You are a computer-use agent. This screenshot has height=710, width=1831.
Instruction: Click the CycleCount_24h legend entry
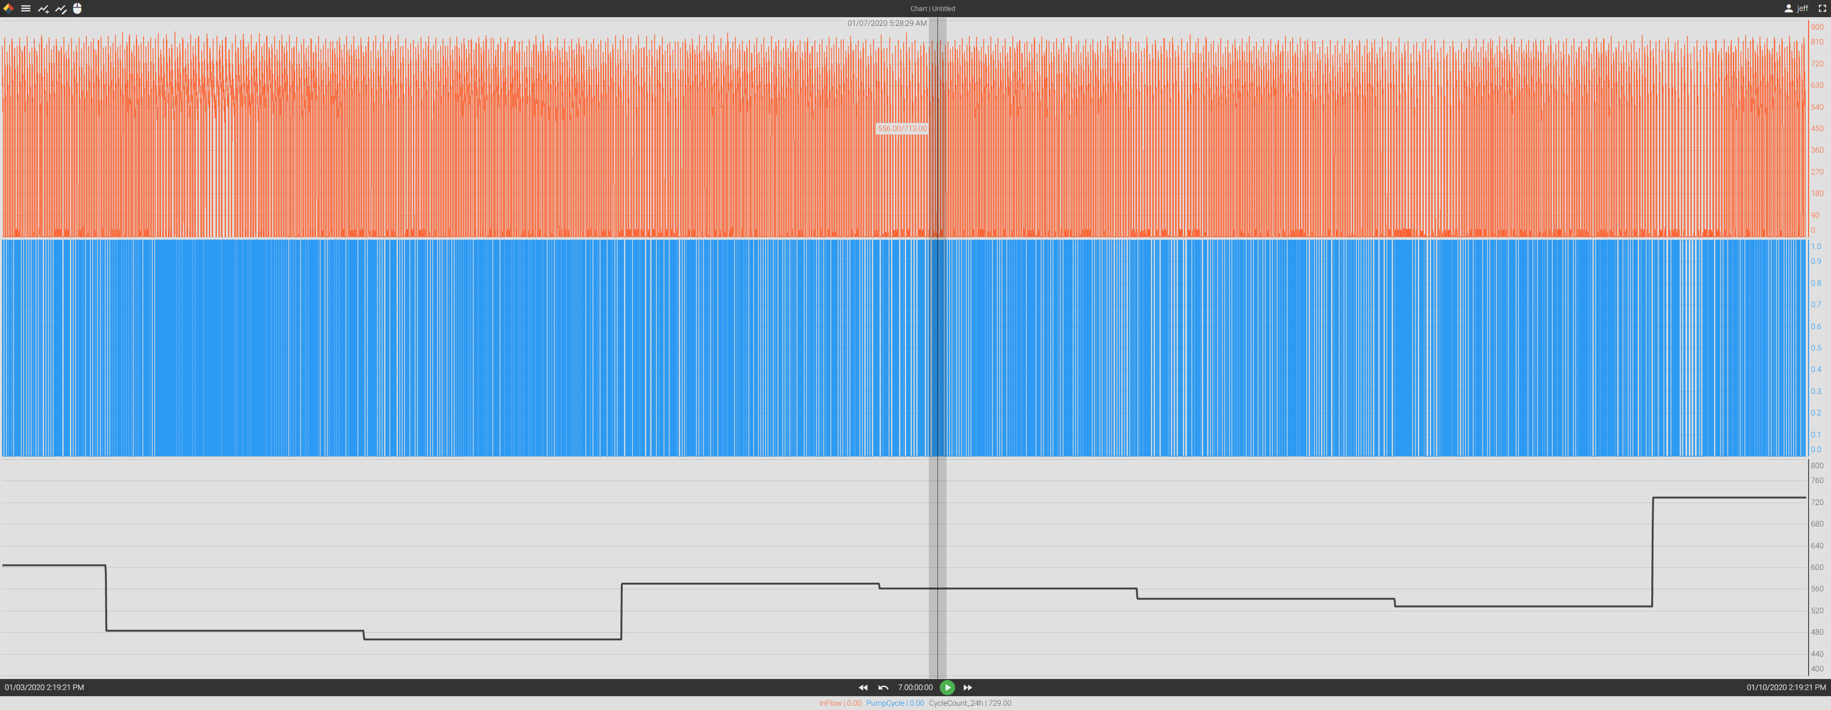[x=969, y=703]
